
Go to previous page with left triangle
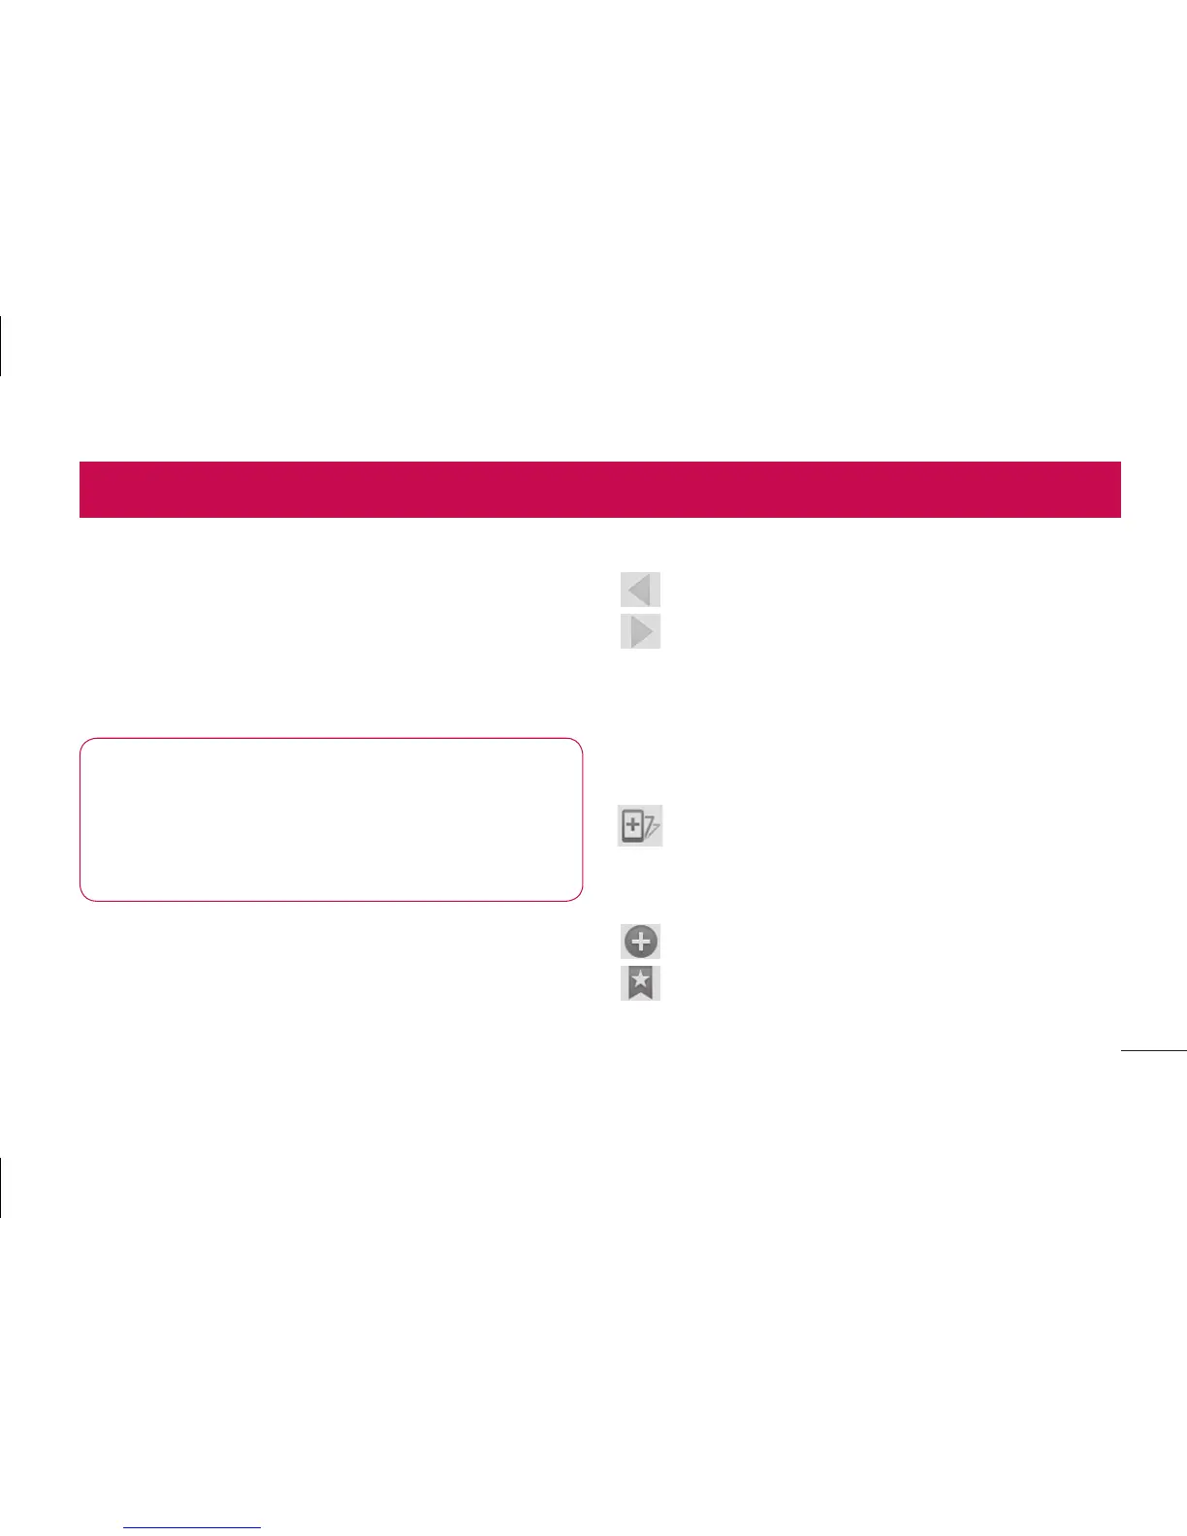640,590
